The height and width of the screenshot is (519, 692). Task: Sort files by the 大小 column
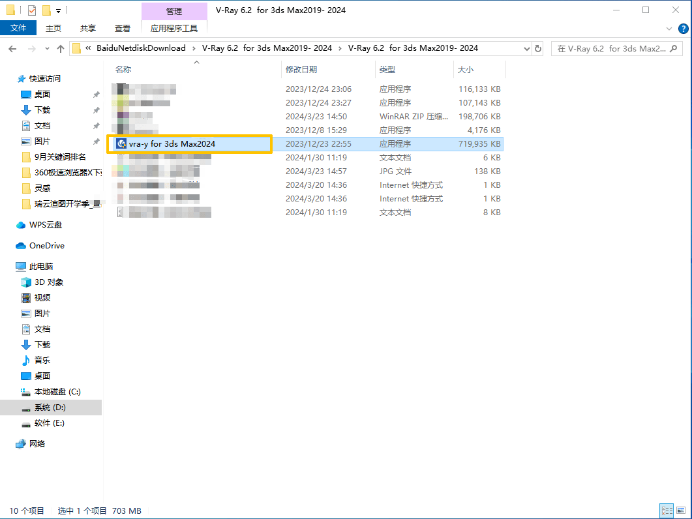466,69
